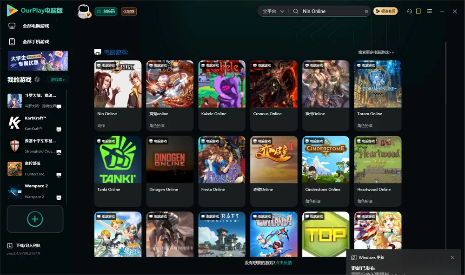Refresh the 我的游戏 list icon
This screenshot has width=465, height=275.
[37, 79]
